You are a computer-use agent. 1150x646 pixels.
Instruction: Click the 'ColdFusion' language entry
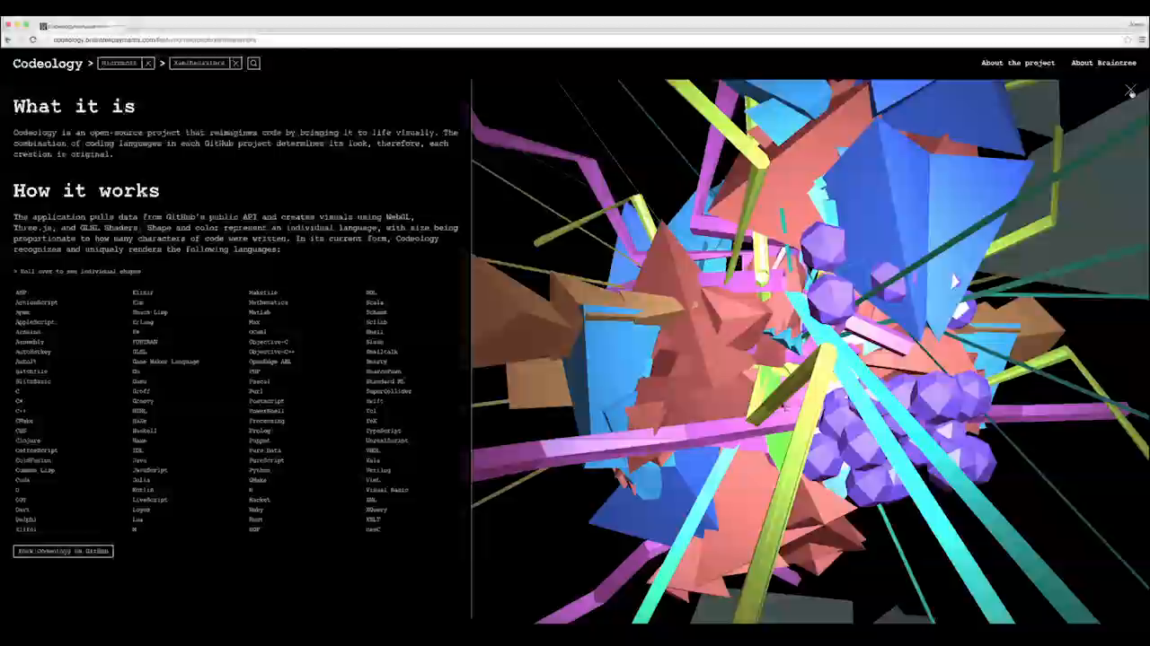(x=33, y=460)
